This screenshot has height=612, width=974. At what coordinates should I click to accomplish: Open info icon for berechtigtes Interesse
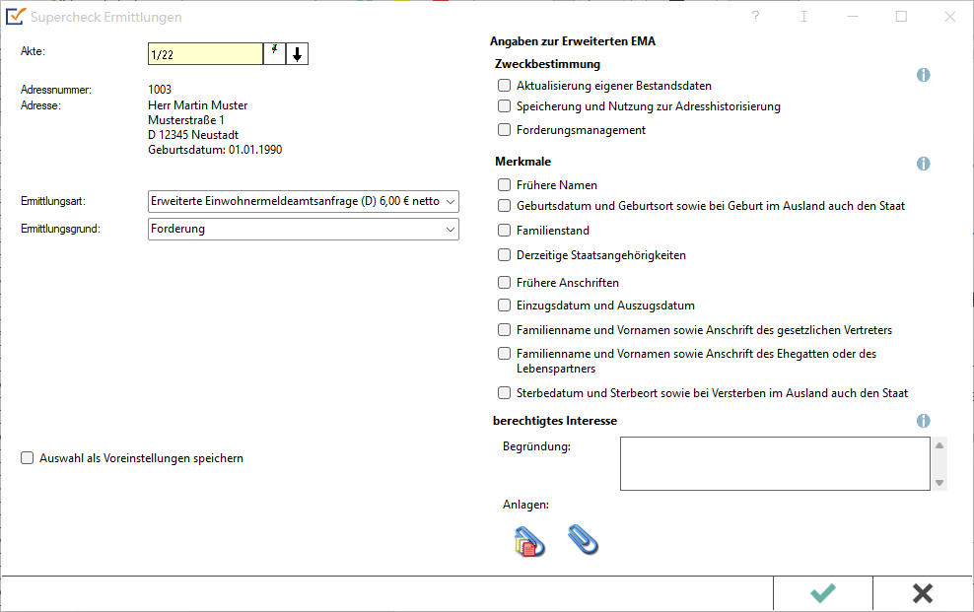pyautogui.click(x=923, y=421)
